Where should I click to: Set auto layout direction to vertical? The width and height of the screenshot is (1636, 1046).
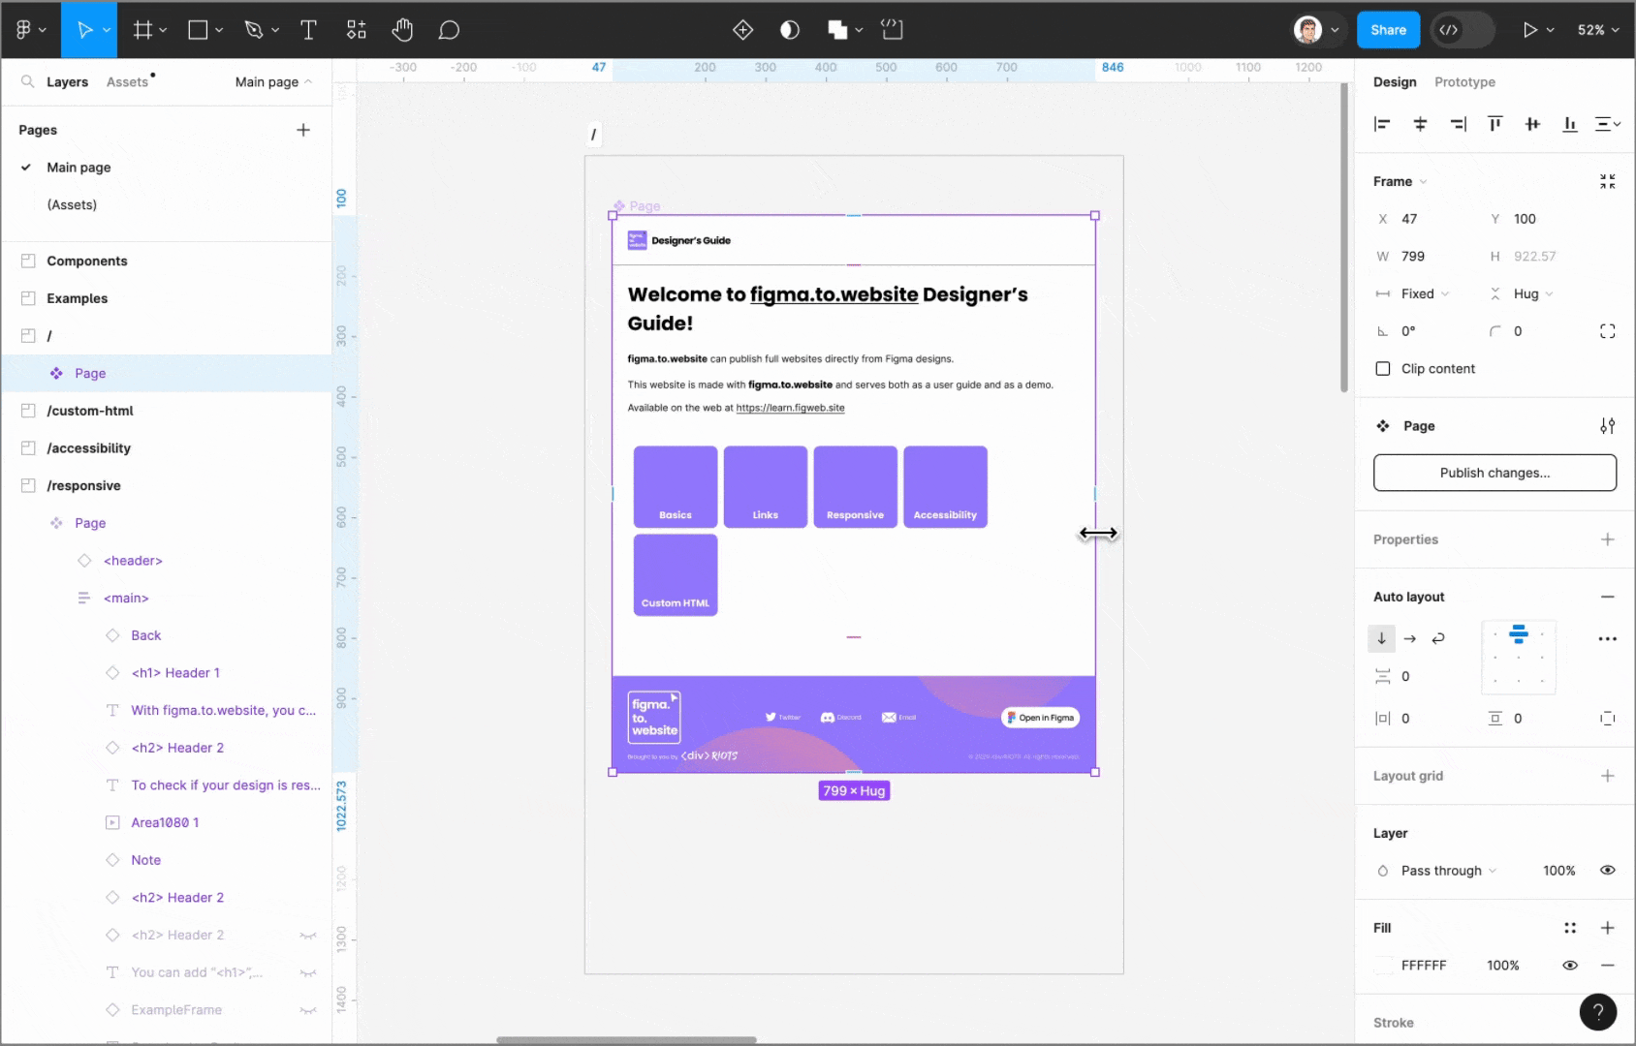coord(1382,638)
